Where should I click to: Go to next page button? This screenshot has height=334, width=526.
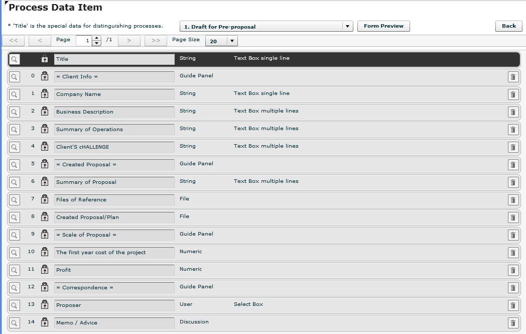point(129,41)
